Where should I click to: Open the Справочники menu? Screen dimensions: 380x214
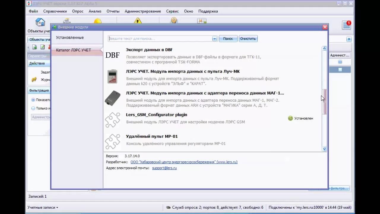pos(55,11)
